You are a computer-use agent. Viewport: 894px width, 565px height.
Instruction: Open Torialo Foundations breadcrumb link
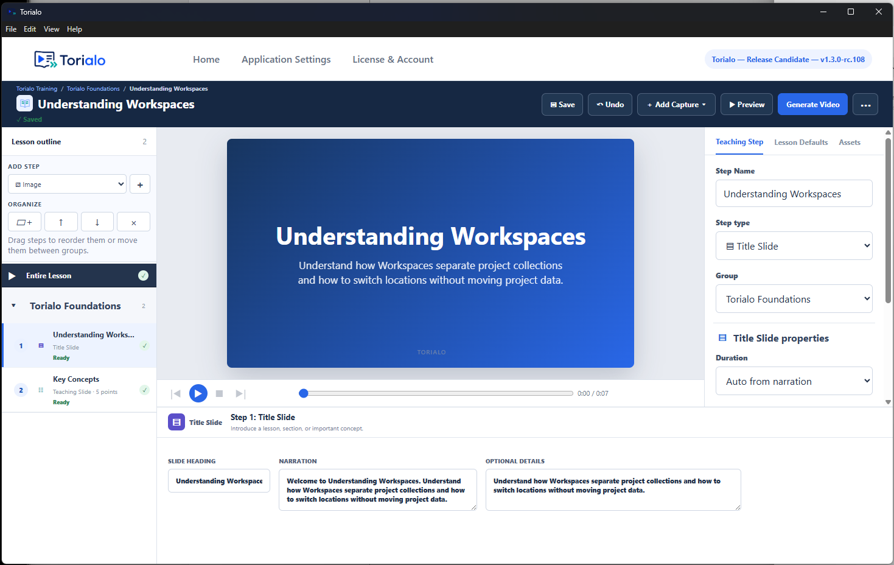point(93,89)
